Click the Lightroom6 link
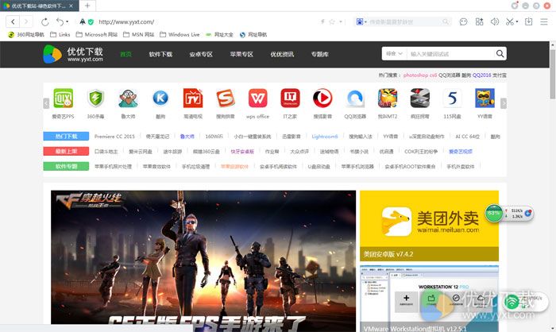This screenshot has width=556, height=332. pos(324,136)
